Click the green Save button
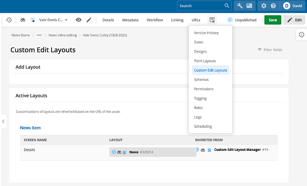 point(273,20)
